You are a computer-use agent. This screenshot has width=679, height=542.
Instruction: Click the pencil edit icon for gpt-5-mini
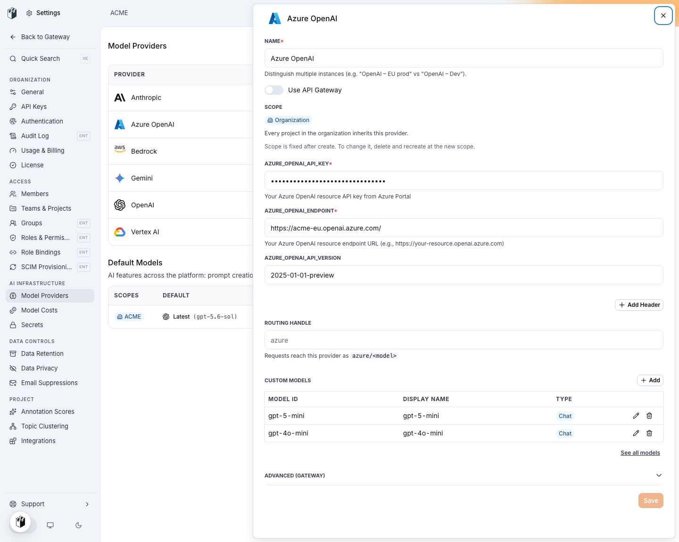point(636,416)
